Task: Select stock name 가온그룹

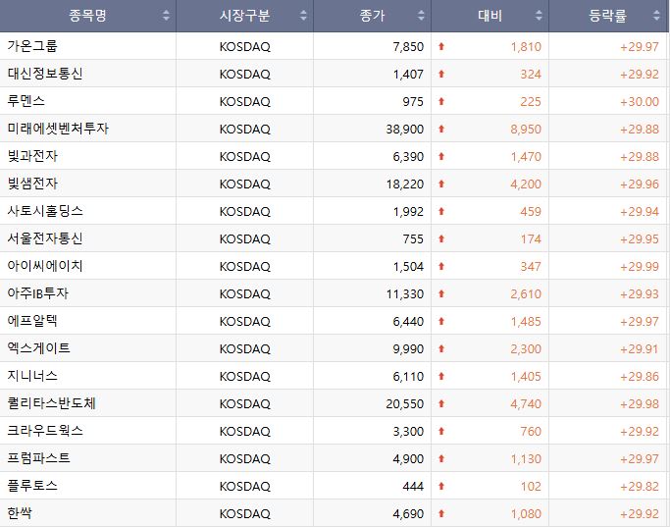Action: (32, 46)
